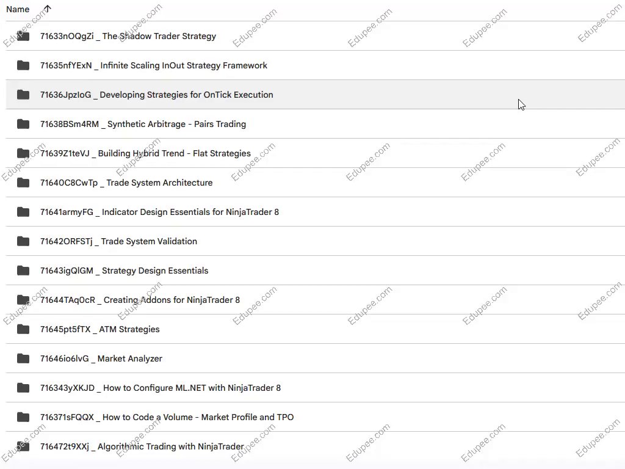Select '71644TAq0cR _ Creating Addons for NinjaTrader 8' name
This screenshot has height=469, width=625.
140,300
